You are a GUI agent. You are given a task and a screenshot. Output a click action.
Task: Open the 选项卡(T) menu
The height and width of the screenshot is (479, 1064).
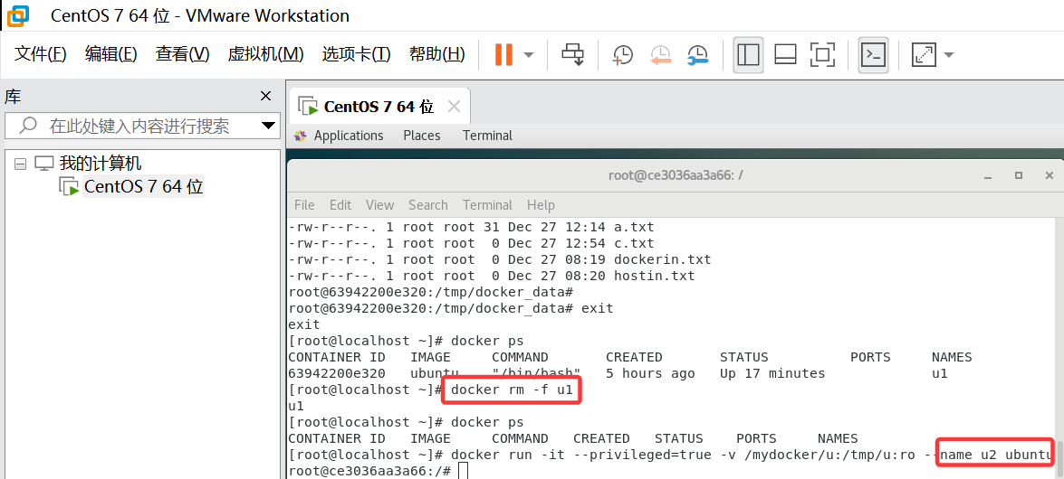[x=356, y=54]
